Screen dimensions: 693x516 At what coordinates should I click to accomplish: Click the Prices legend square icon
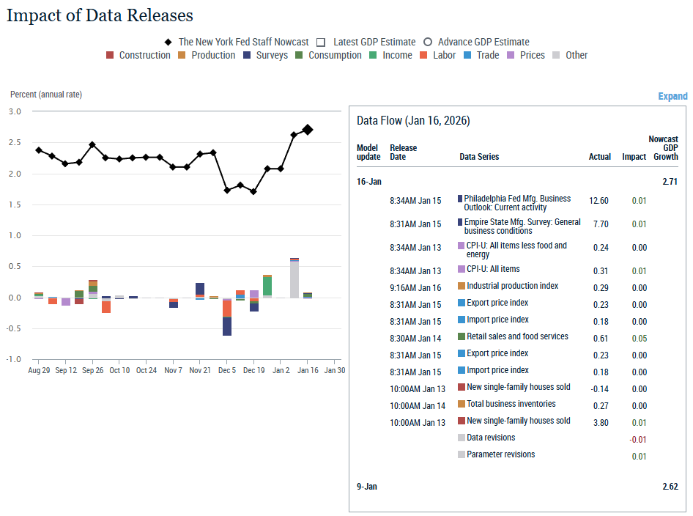(x=511, y=55)
